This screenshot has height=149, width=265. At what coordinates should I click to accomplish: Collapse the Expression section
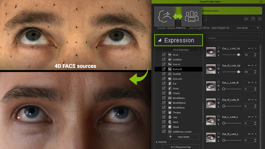point(159,40)
